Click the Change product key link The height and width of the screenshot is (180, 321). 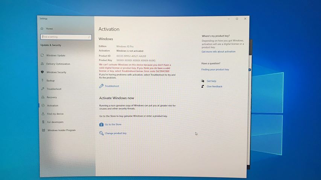[116, 133]
